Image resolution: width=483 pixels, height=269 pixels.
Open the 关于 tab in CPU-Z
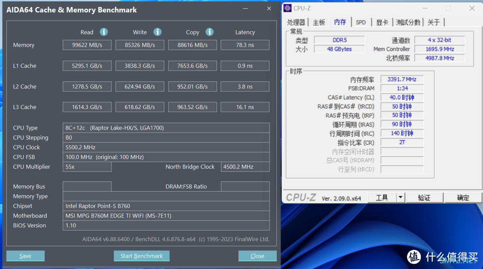[x=434, y=22]
